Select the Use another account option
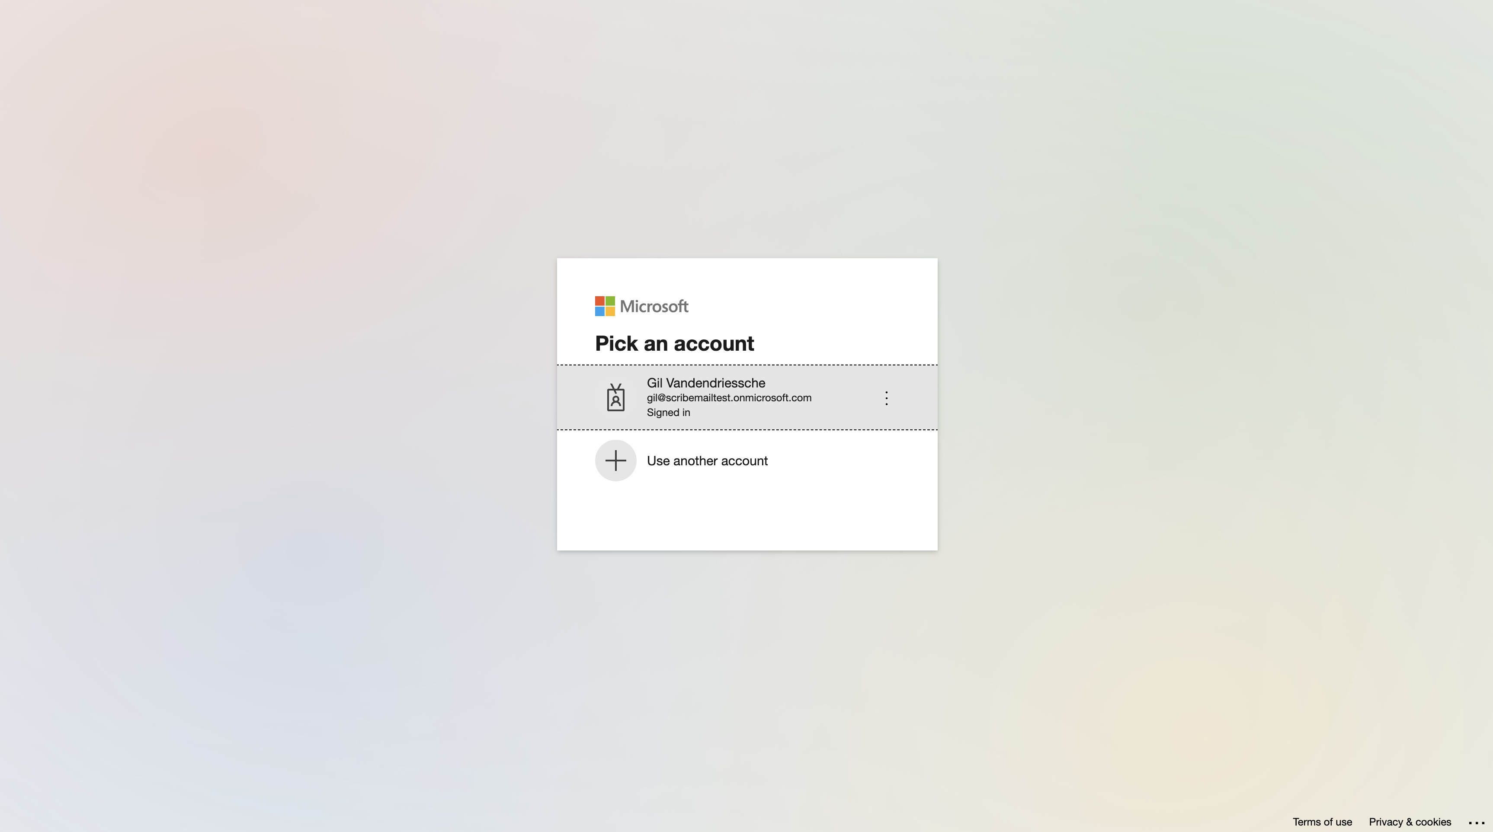This screenshot has width=1493, height=832. pos(707,461)
